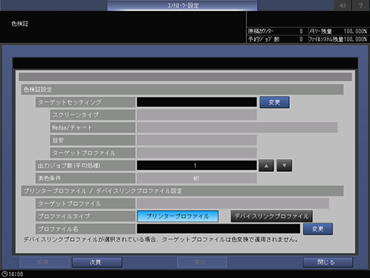
Task: Go to next page with 次頁
Action: [x=97, y=262]
